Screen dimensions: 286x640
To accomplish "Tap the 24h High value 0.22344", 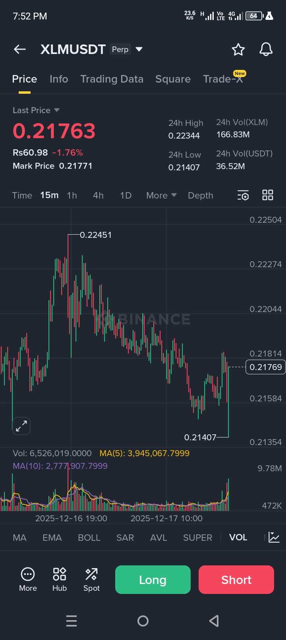I will [x=184, y=136].
